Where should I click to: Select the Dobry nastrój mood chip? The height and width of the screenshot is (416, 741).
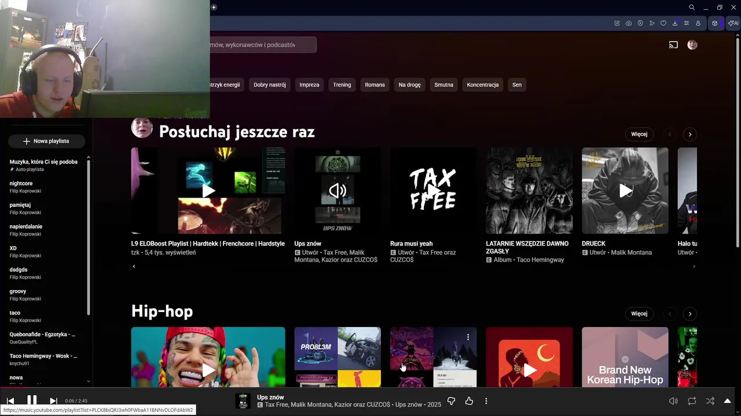(x=270, y=85)
